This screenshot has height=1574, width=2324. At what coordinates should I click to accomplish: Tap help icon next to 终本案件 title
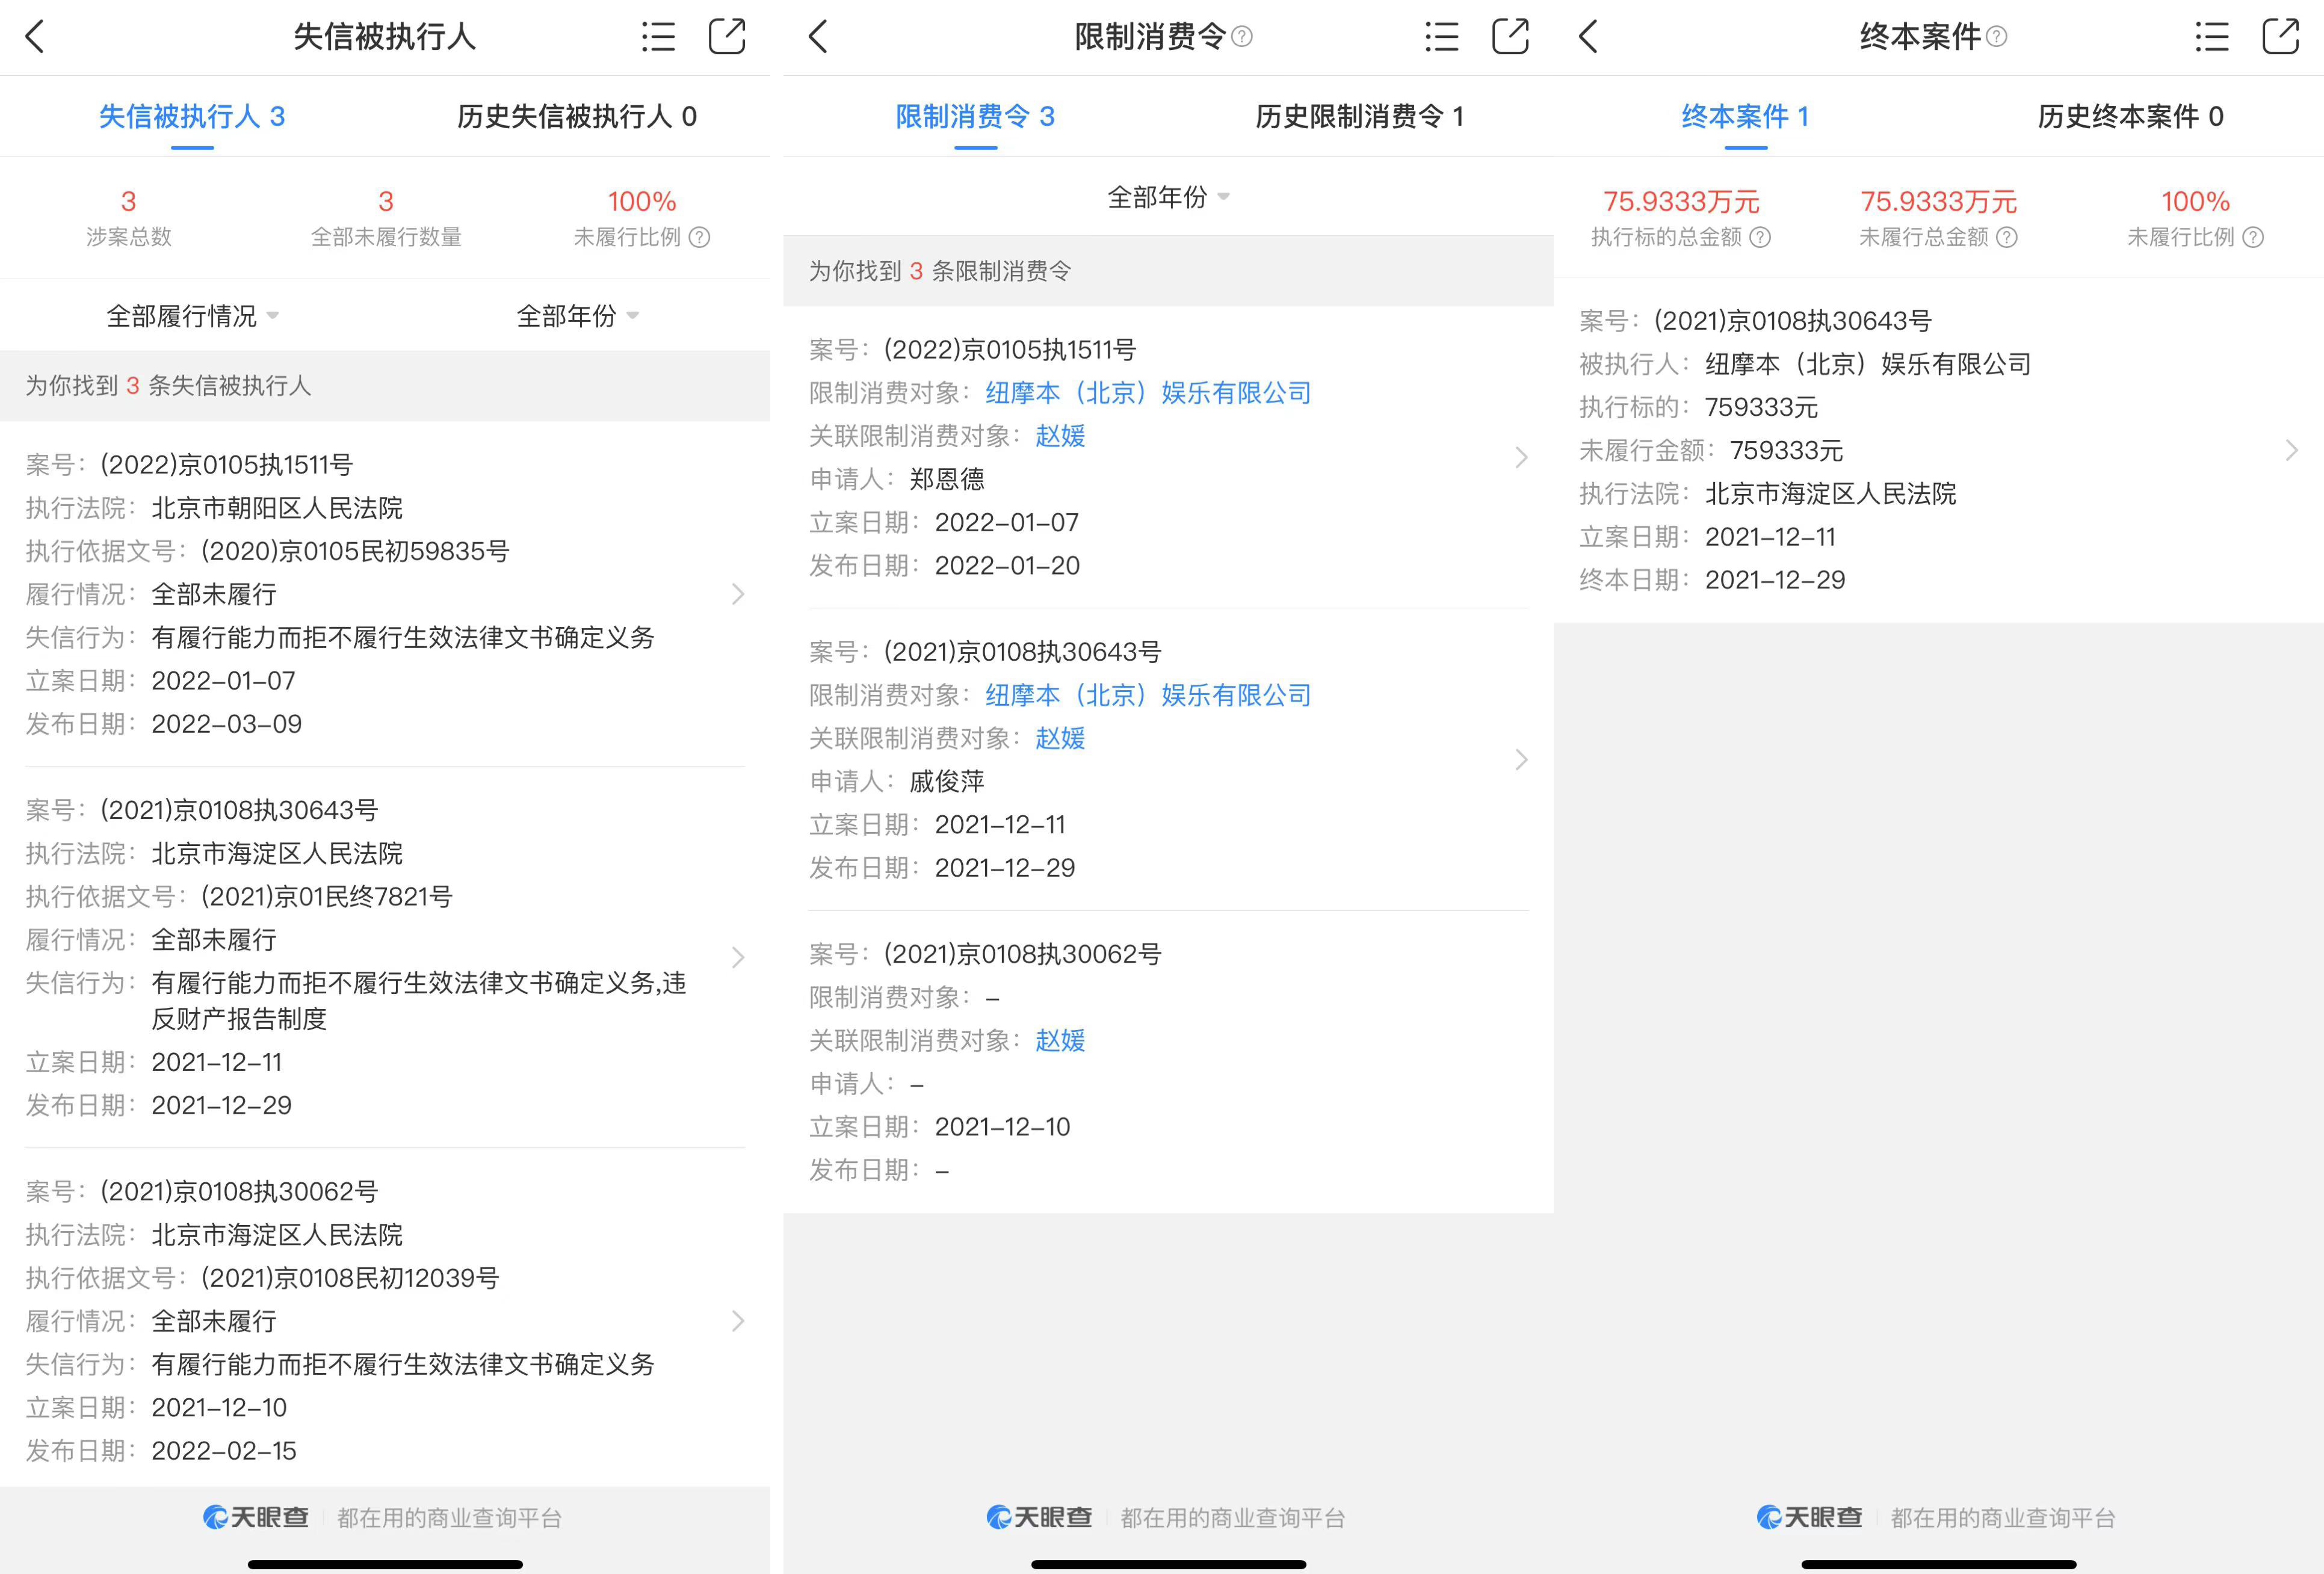[x=1996, y=37]
